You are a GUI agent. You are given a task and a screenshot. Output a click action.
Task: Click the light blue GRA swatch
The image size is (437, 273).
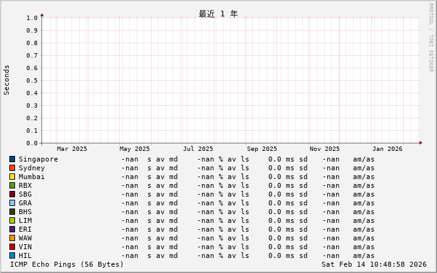click(x=12, y=203)
